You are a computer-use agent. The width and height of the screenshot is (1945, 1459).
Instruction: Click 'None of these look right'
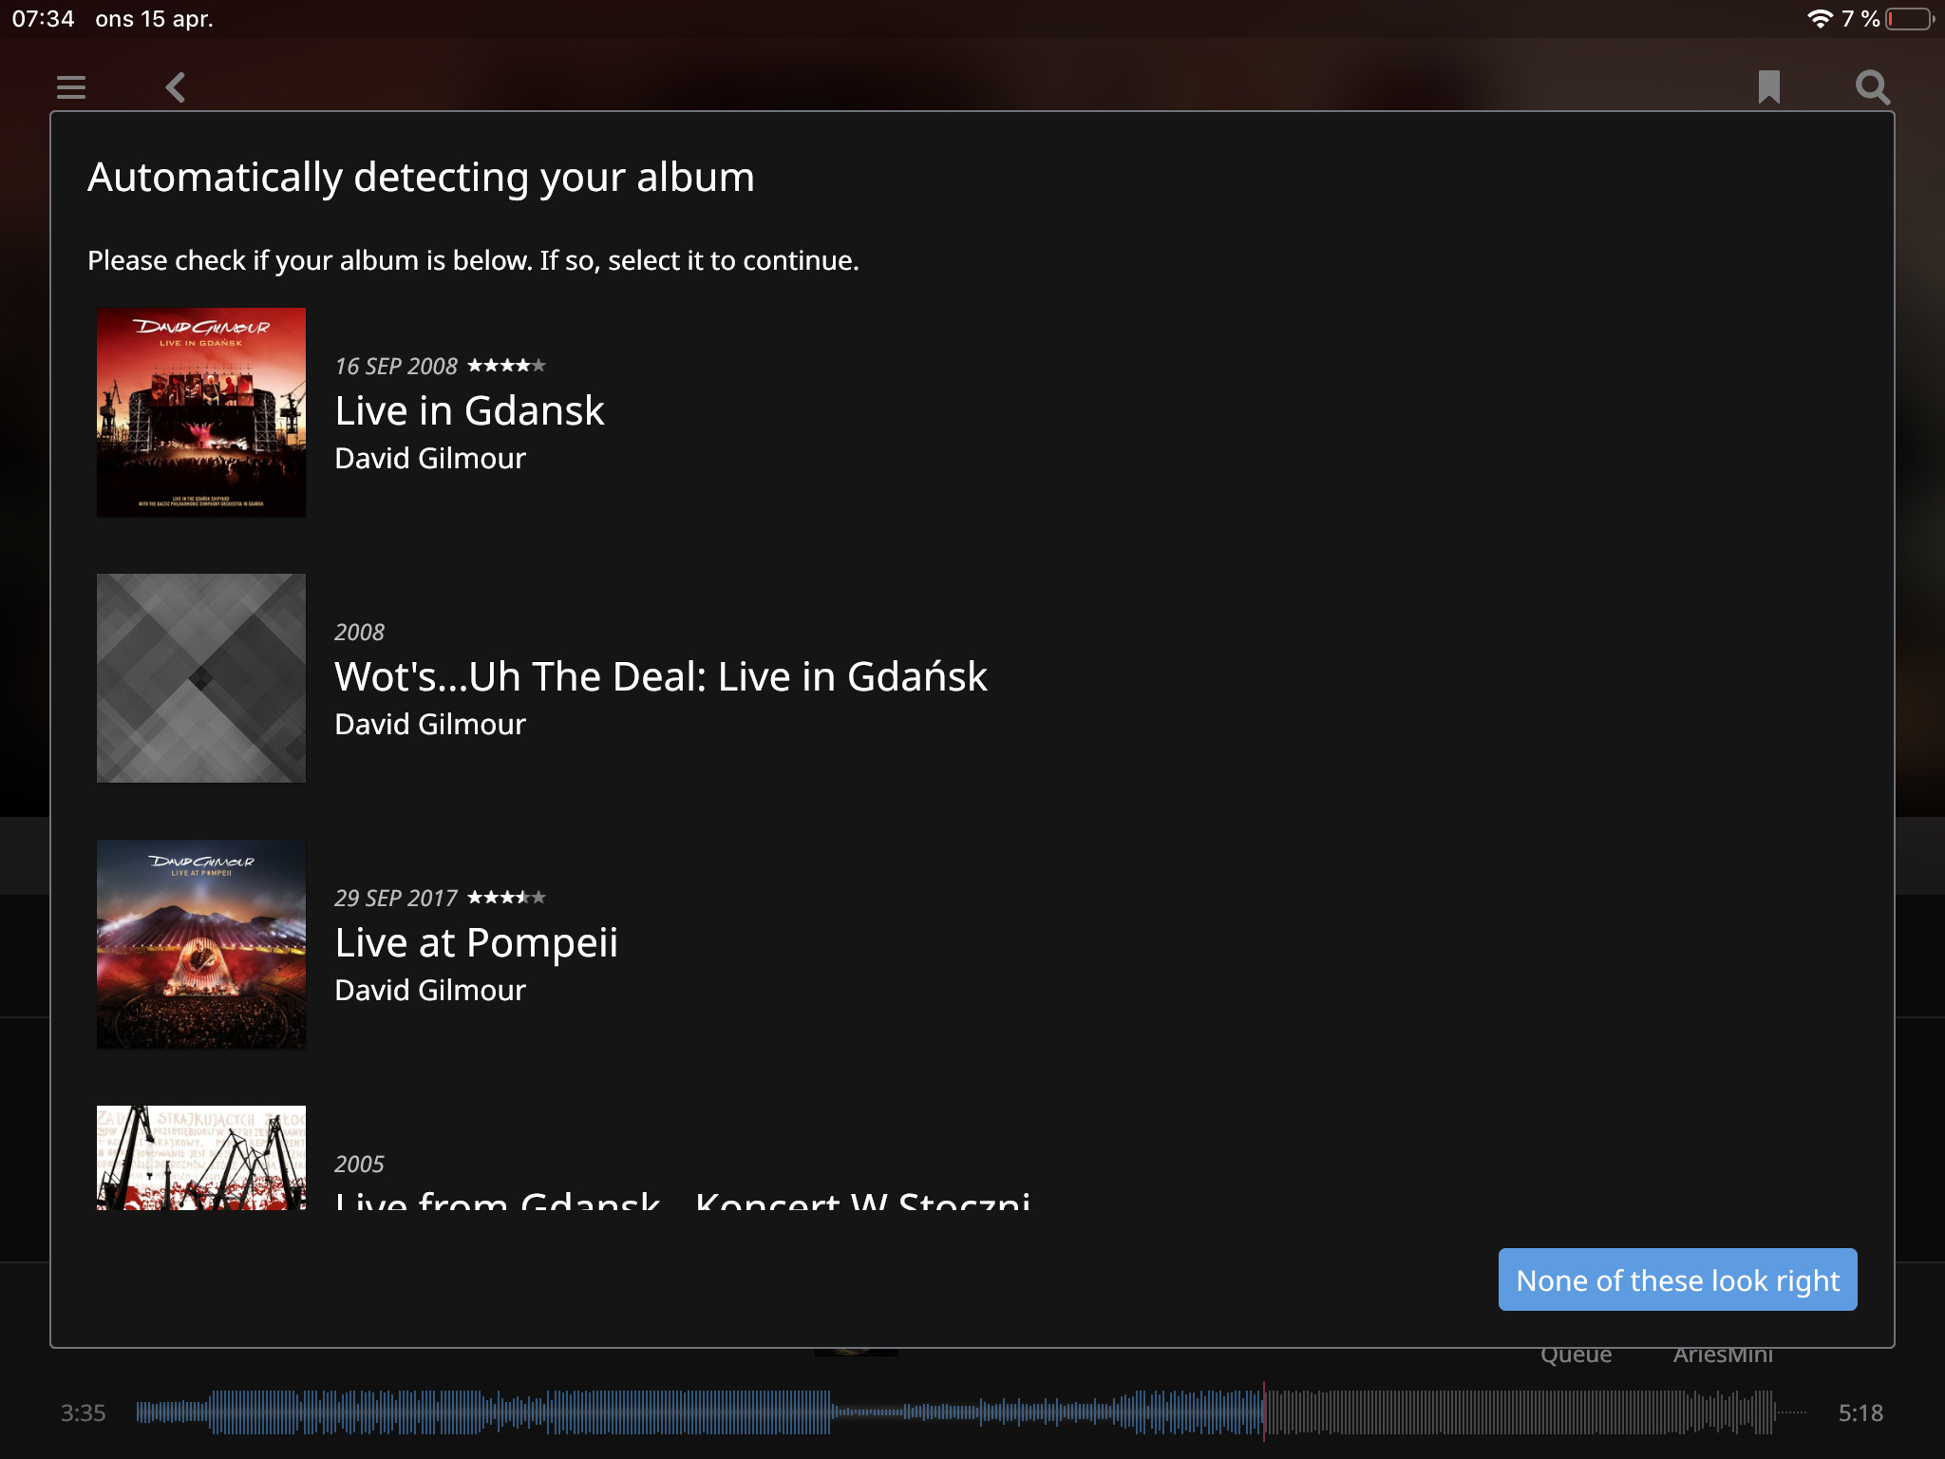[1677, 1279]
